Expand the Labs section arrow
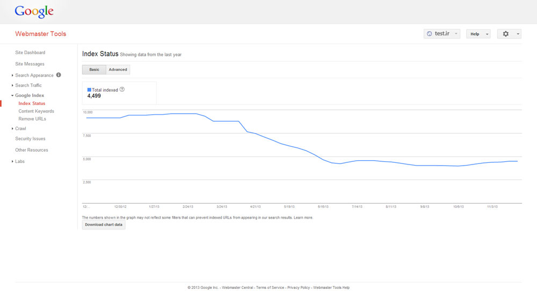The height and width of the screenshot is (291, 537). pyautogui.click(x=12, y=161)
